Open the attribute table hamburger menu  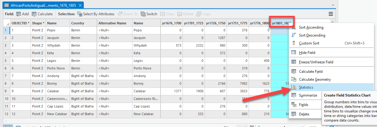coord(331,14)
